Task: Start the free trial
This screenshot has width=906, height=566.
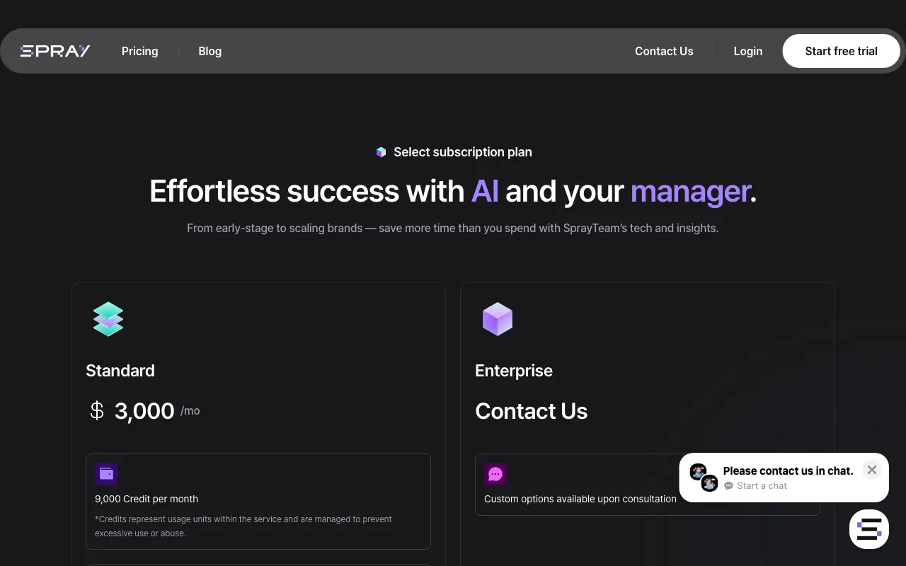Action: click(841, 51)
